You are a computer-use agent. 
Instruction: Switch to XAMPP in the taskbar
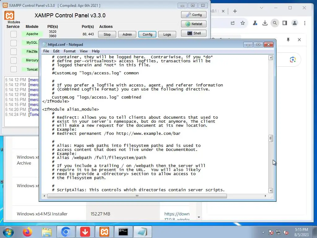coord(104,232)
